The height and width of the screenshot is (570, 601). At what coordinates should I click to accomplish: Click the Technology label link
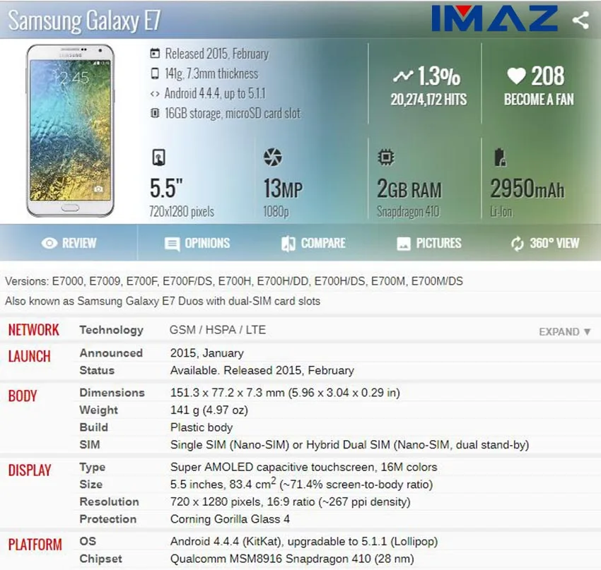tap(111, 330)
